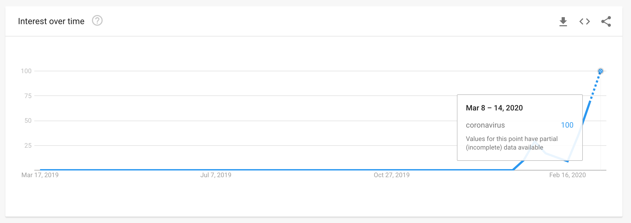631x223 pixels.
Task: Click the dotted segment of the trend line
Action: (x=595, y=86)
